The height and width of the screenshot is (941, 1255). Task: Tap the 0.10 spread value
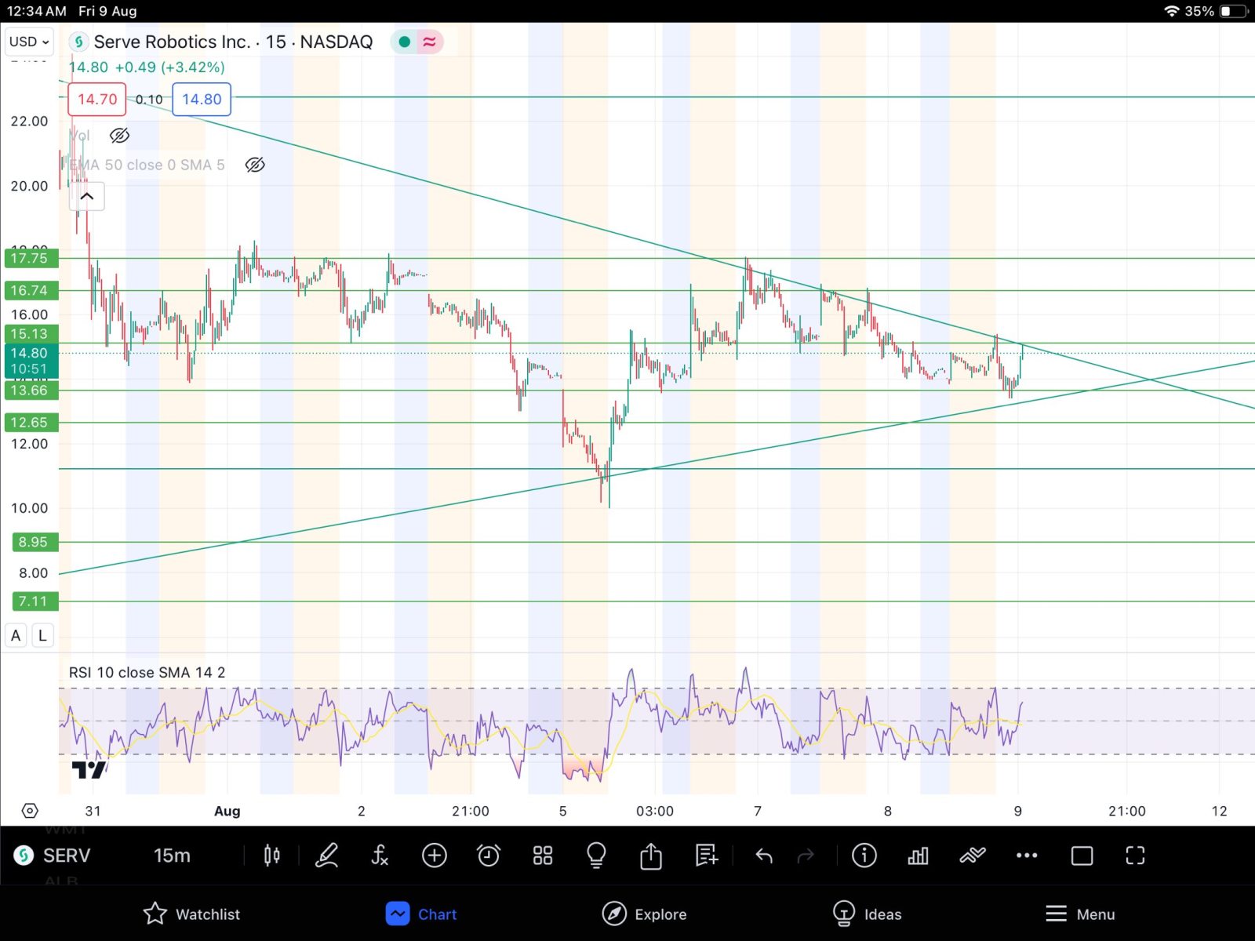coord(149,100)
